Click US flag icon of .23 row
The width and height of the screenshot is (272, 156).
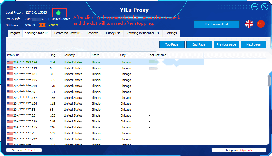10,115
